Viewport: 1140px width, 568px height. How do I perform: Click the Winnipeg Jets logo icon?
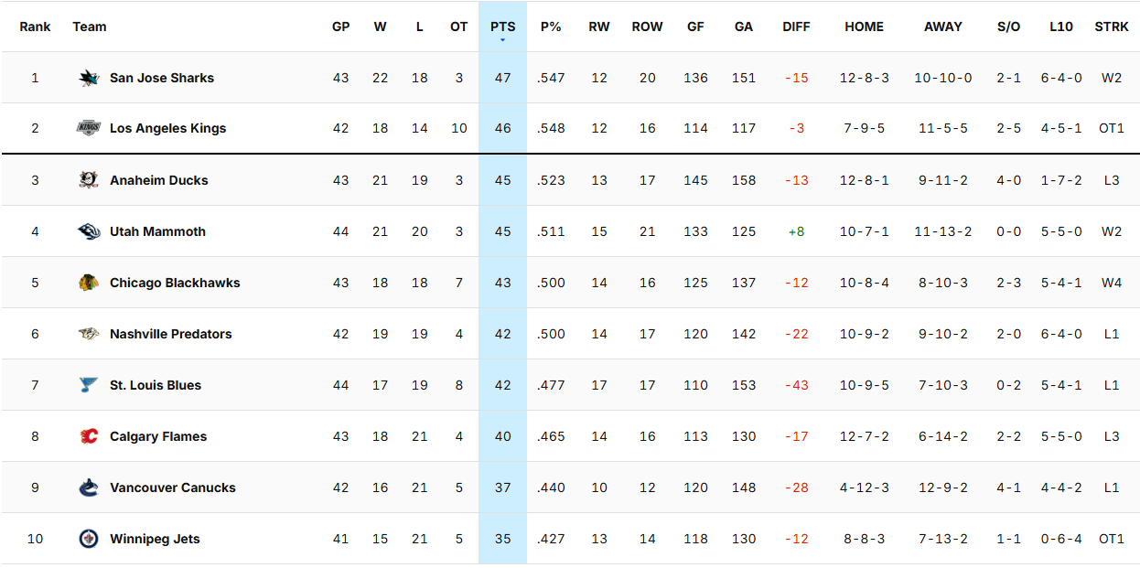88,539
